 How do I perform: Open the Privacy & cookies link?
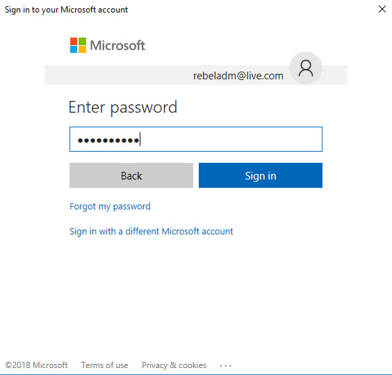click(174, 365)
